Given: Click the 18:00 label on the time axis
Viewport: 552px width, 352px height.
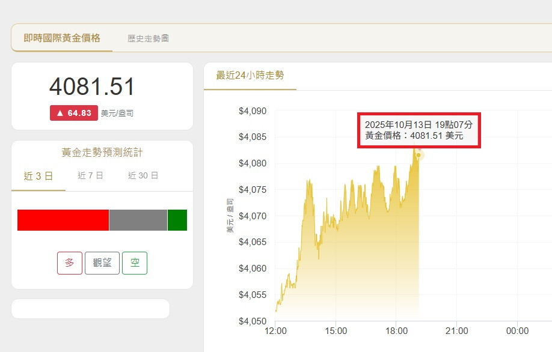Looking at the screenshot, I should pyautogui.click(x=396, y=331).
